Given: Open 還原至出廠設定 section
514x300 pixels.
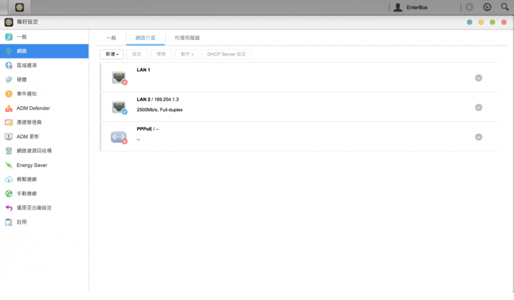Looking at the screenshot, I should [44, 208].
